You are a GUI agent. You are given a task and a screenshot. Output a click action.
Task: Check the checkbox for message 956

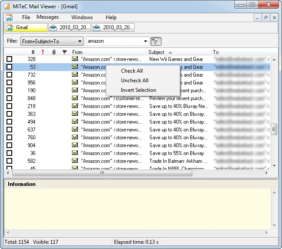pyautogui.click(x=9, y=83)
